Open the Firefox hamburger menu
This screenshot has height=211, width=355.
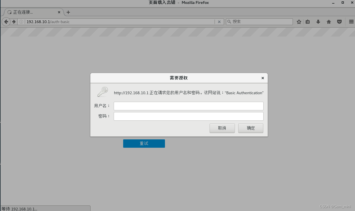click(x=351, y=21)
